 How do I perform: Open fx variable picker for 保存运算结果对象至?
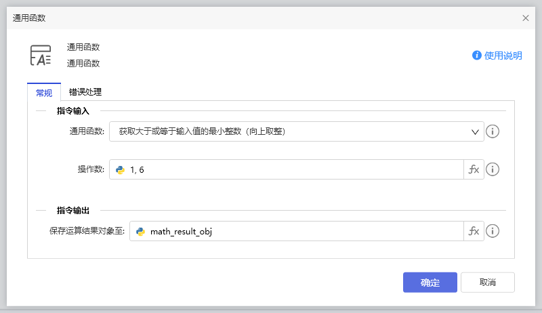474,231
